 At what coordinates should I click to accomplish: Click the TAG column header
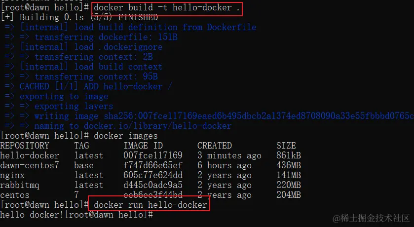pos(82,146)
